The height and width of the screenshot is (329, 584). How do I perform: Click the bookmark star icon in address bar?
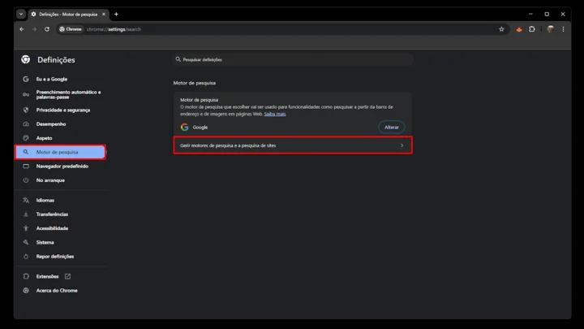click(x=501, y=29)
